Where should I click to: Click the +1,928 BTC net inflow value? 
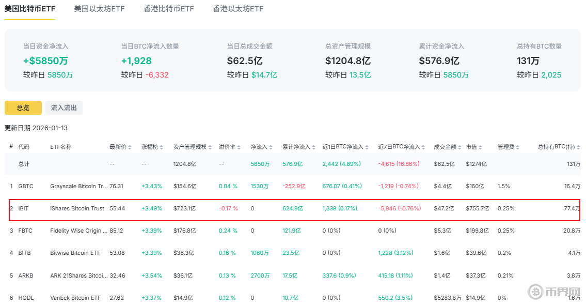[x=136, y=60]
